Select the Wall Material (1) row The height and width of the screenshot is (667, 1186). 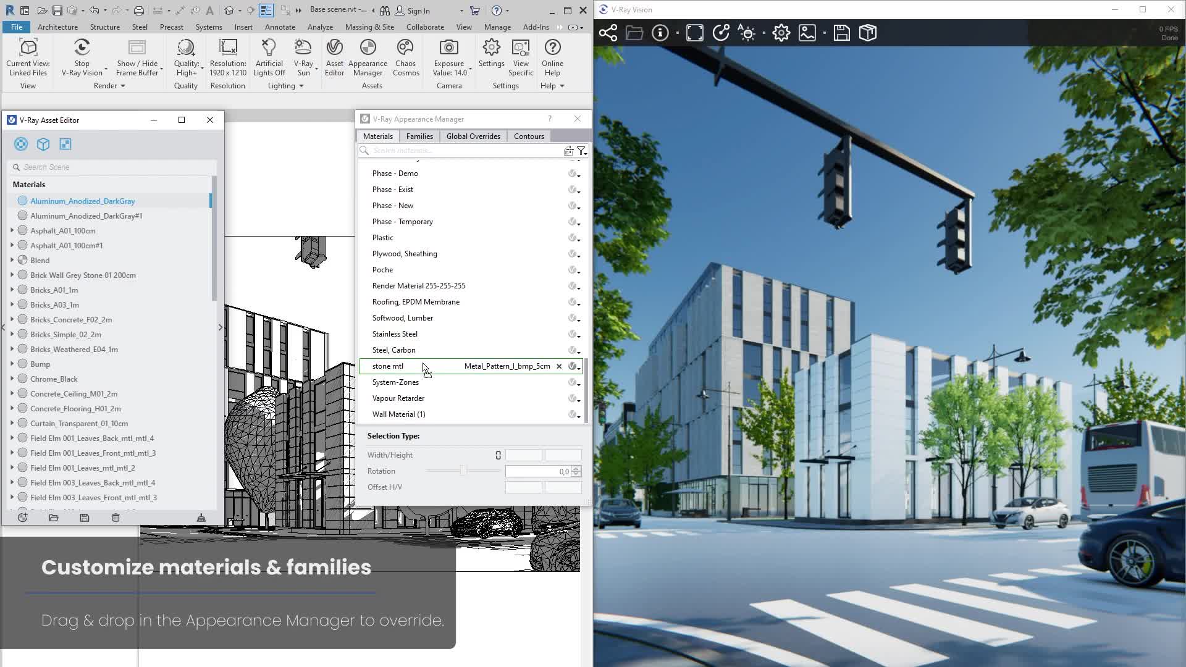click(471, 414)
